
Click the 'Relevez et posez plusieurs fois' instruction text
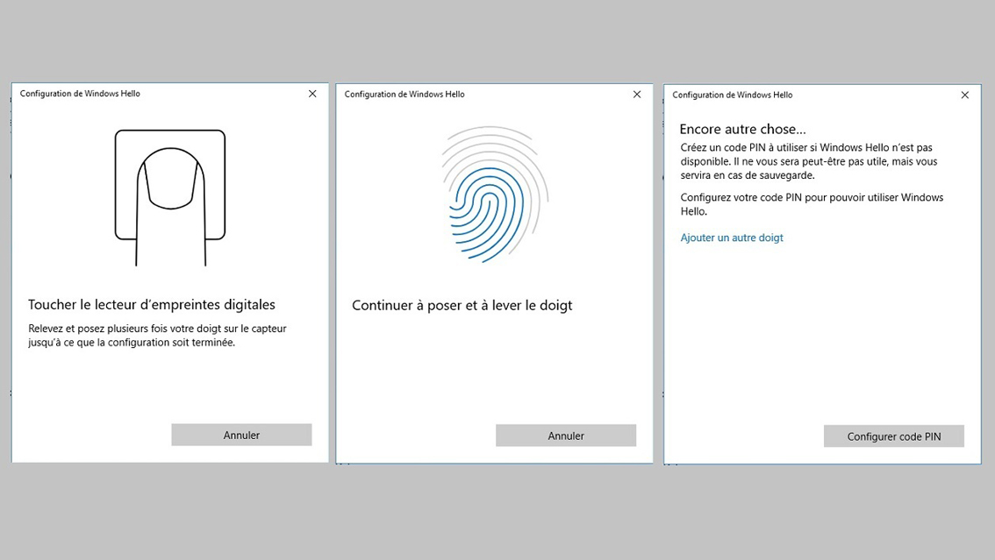coord(157,336)
